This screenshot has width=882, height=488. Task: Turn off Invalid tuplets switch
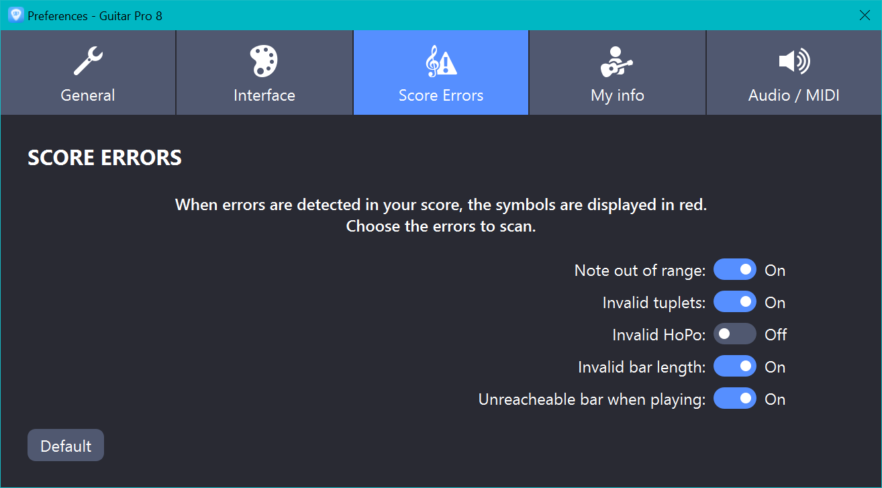click(x=735, y=302)
